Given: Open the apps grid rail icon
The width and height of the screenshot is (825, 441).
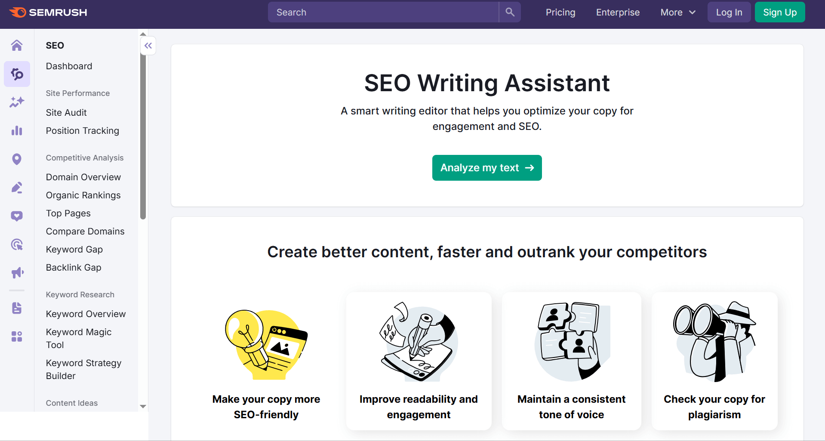Looking at the screenshot, I should 17,336.
